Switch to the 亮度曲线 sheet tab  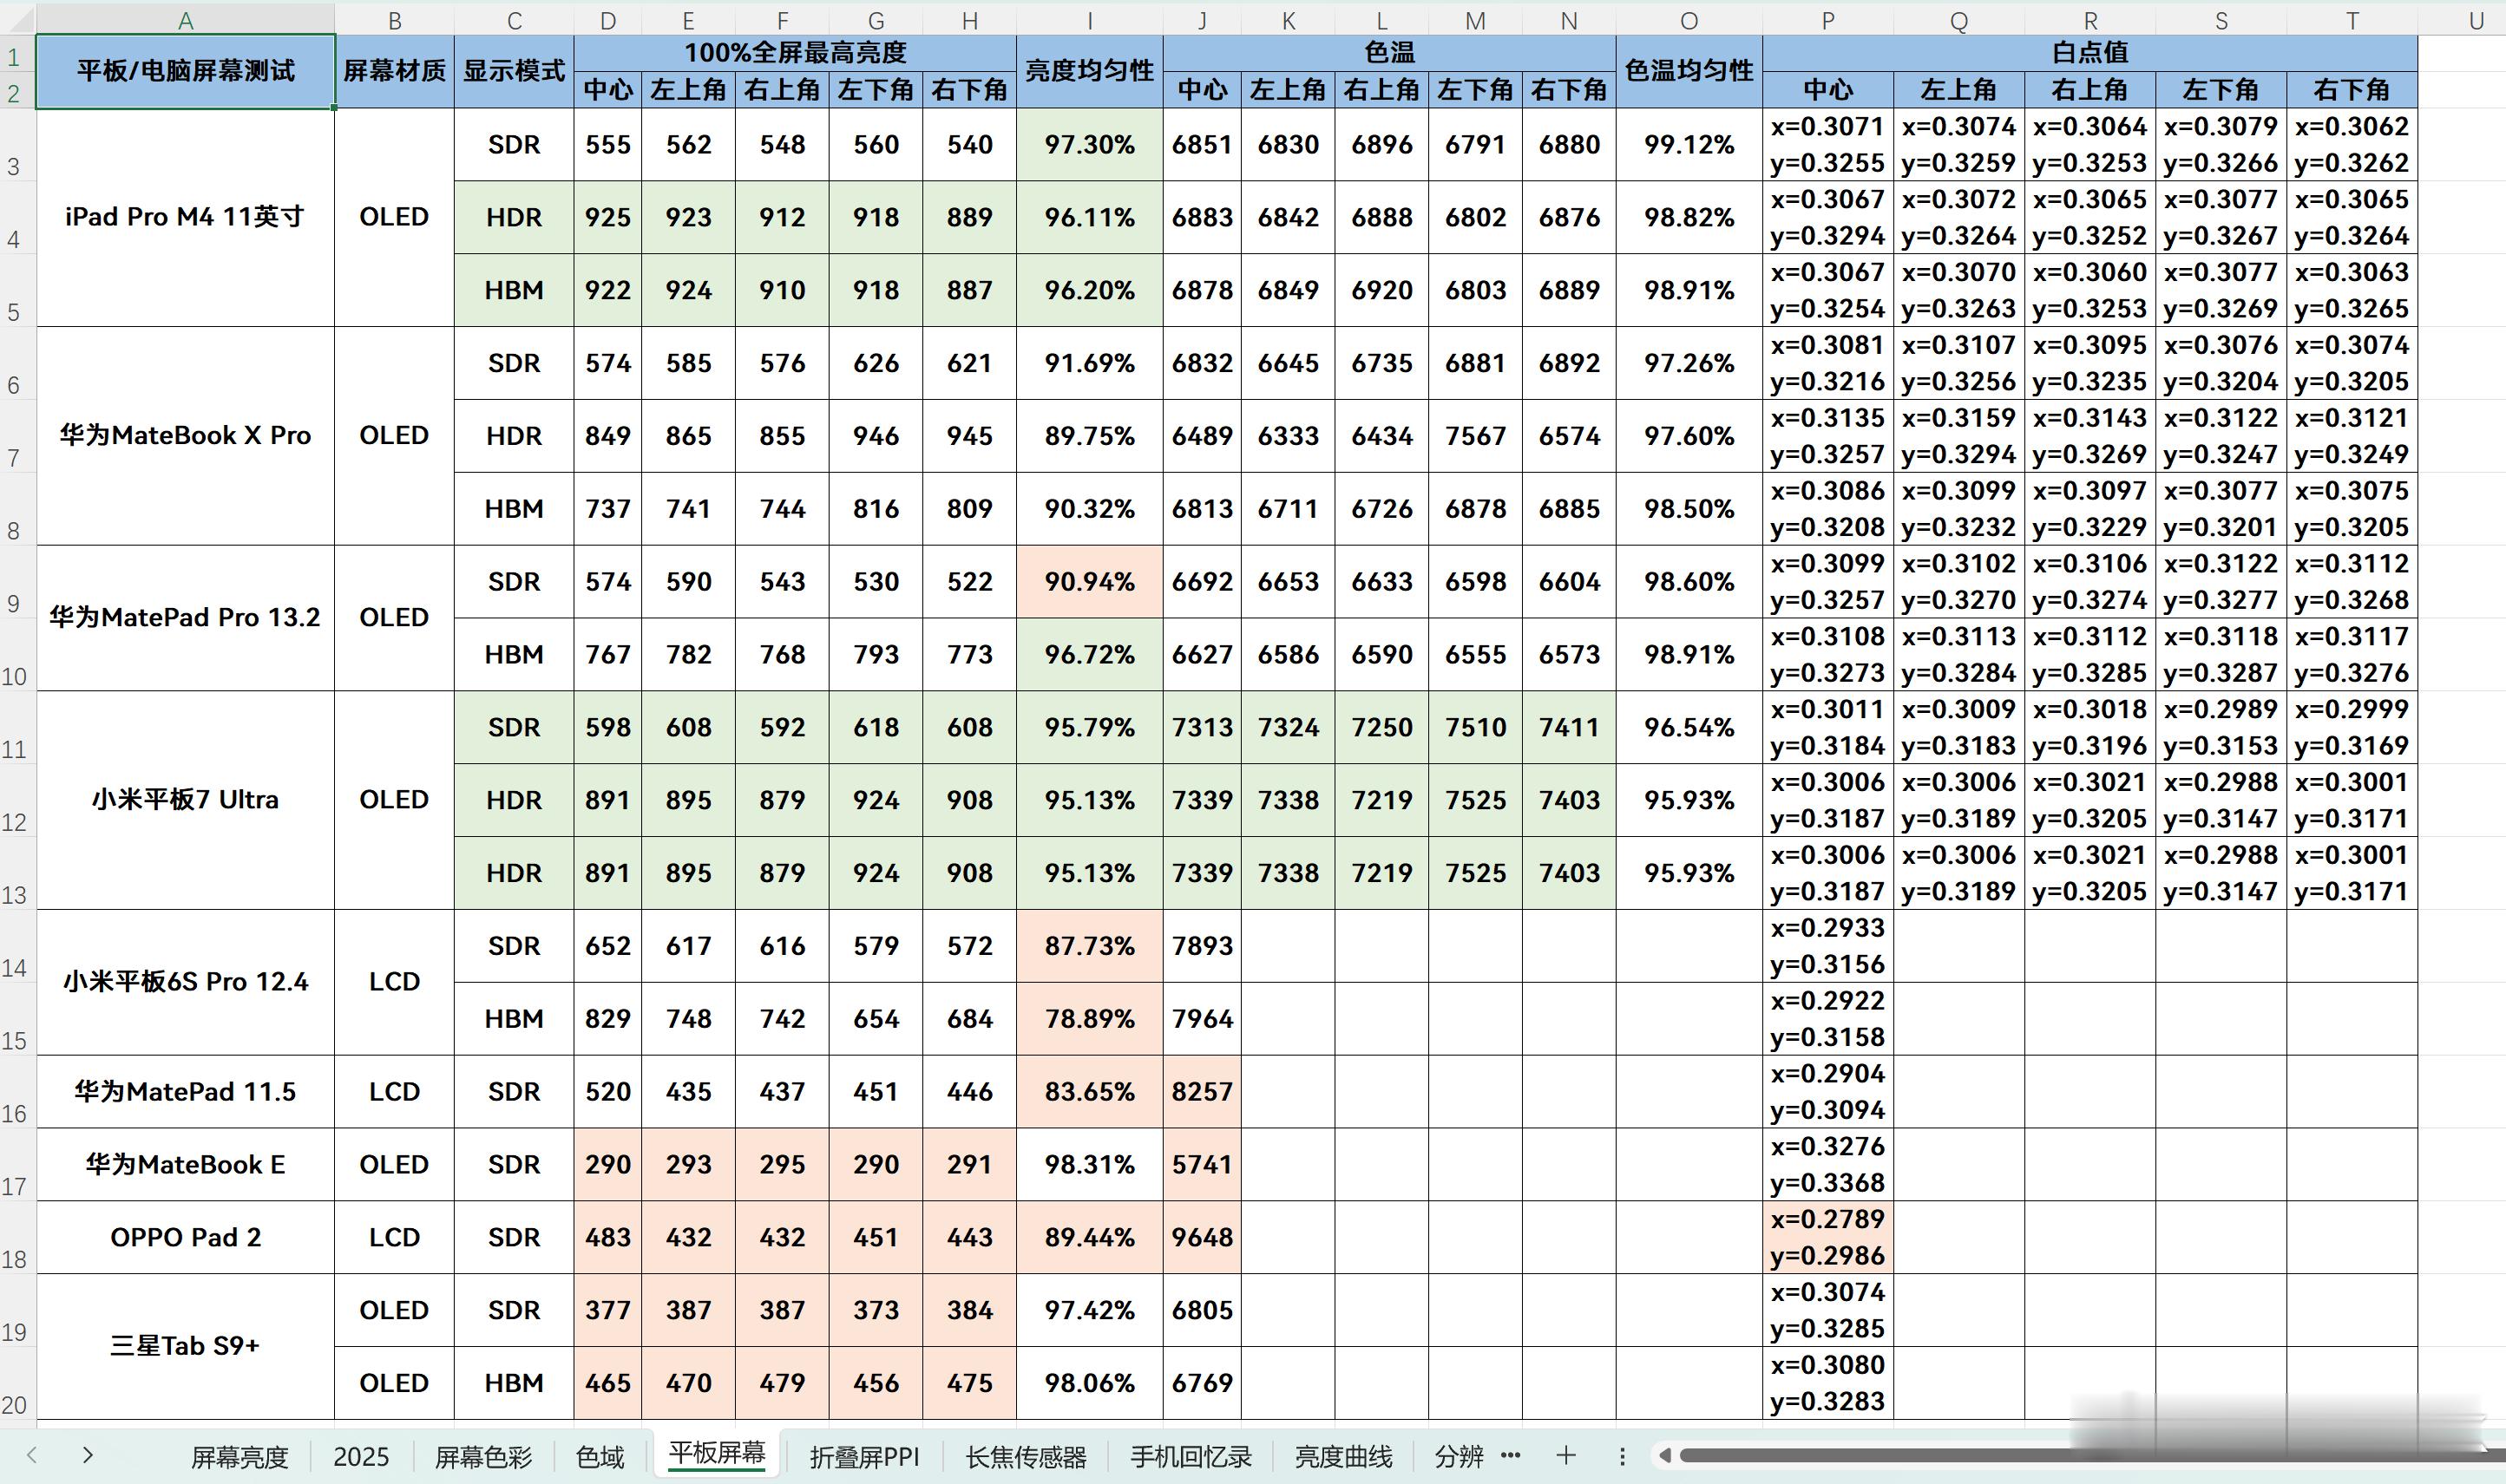1343,1457
